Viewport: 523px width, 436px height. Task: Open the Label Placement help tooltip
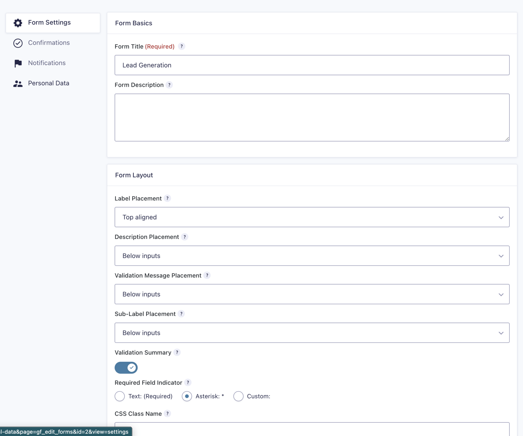tap(168, 198)
